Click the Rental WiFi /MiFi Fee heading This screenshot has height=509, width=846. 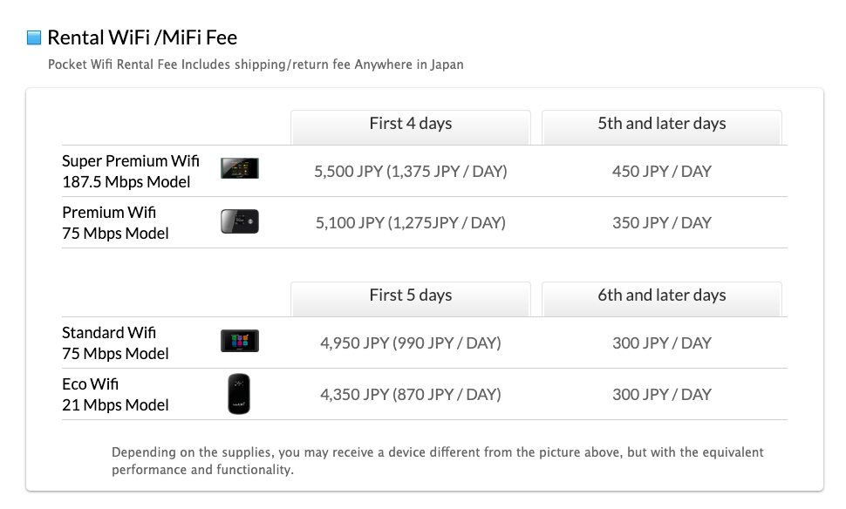(142, 37)
